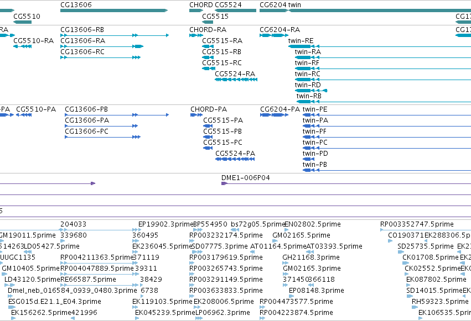Image resolution: width=471 pixels, height=321 pixels.
Task: Open protein twin-PF
Action: point(314,131)
